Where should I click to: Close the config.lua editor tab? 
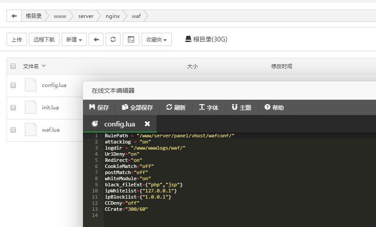point(147,124)
